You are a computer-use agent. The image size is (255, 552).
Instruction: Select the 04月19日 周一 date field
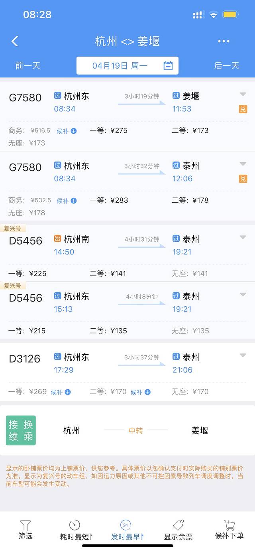tap(120, 66)
